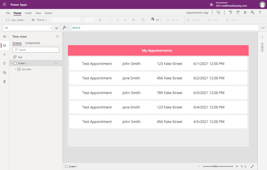Open the Advanced tools sidebar icon
Viewport: 267px width, 170px height.
(x=4, y=82)
